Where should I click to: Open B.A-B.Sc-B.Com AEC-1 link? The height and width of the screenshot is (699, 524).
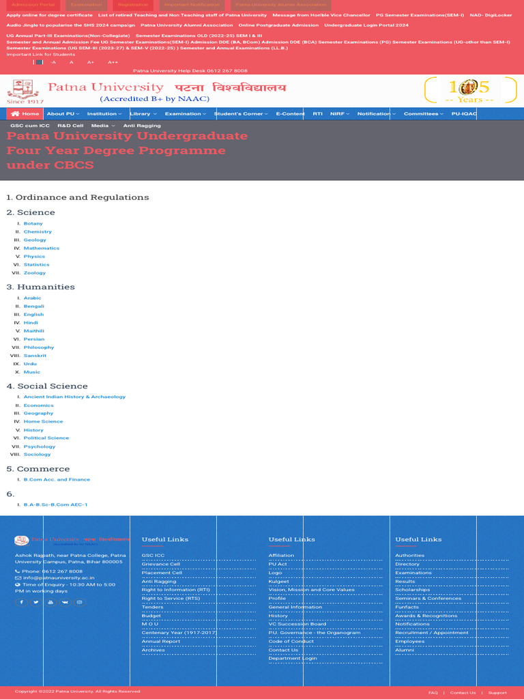click(56, 504)
